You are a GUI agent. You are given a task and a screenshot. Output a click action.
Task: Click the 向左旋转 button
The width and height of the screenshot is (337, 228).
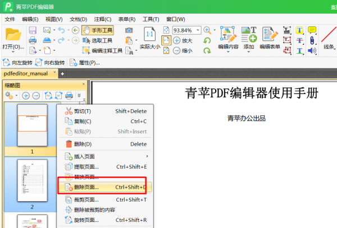point(17,63)
